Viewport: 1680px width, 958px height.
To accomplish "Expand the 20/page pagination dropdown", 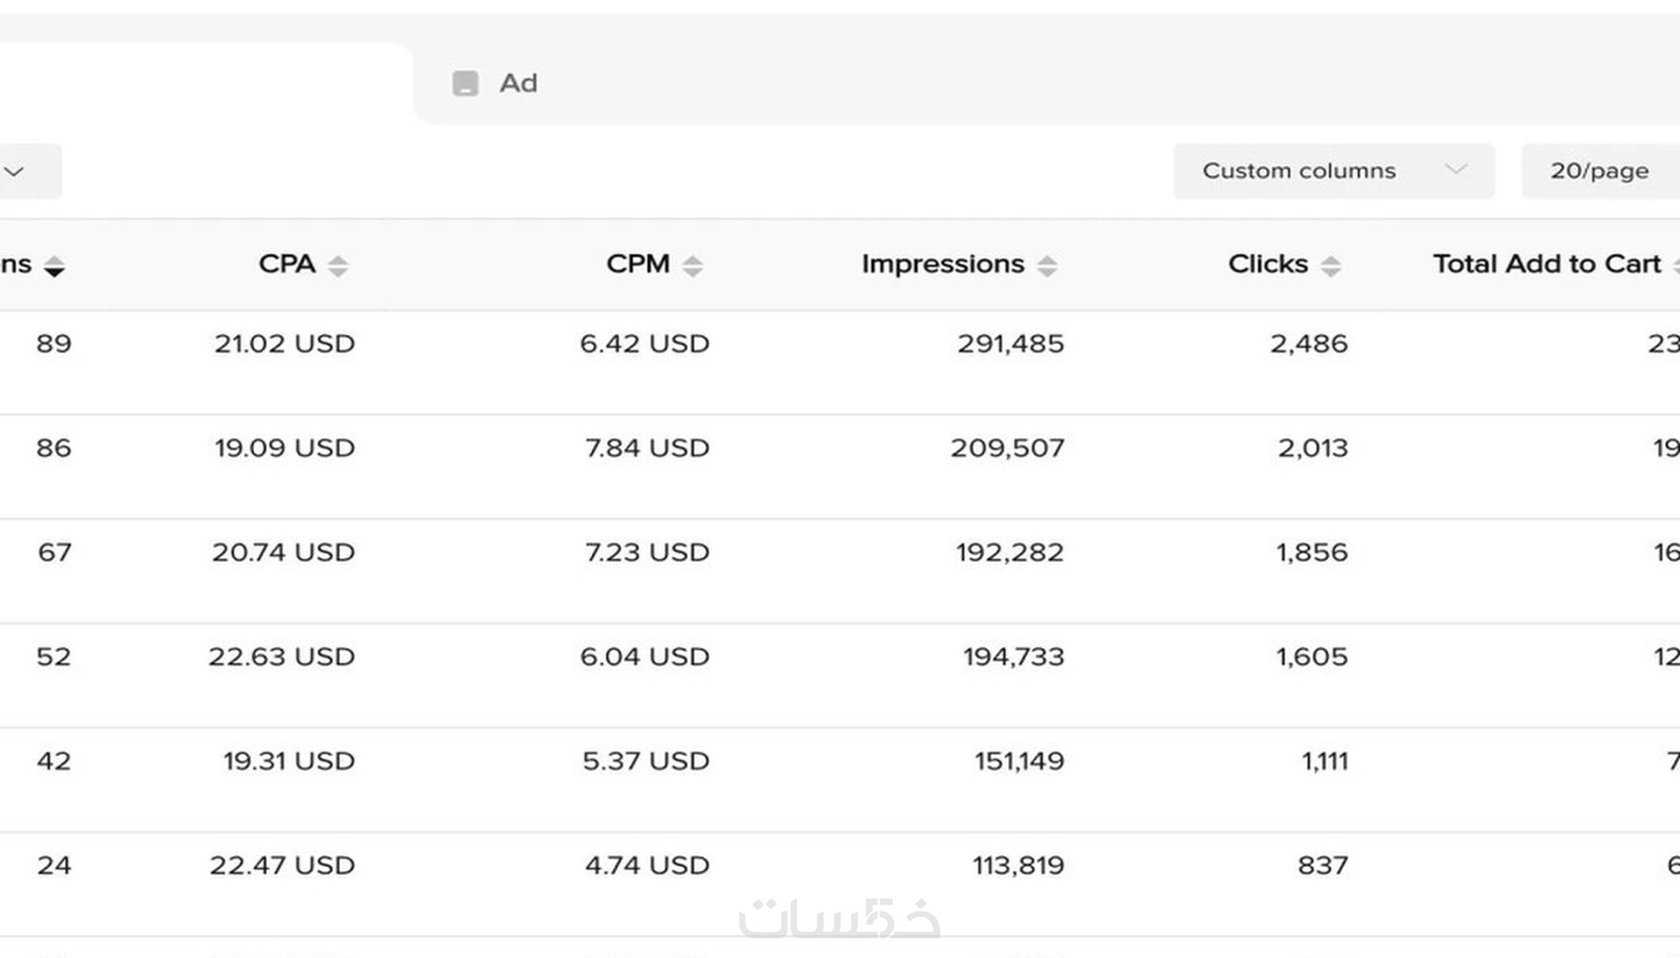I will [x=1599, y=171].
